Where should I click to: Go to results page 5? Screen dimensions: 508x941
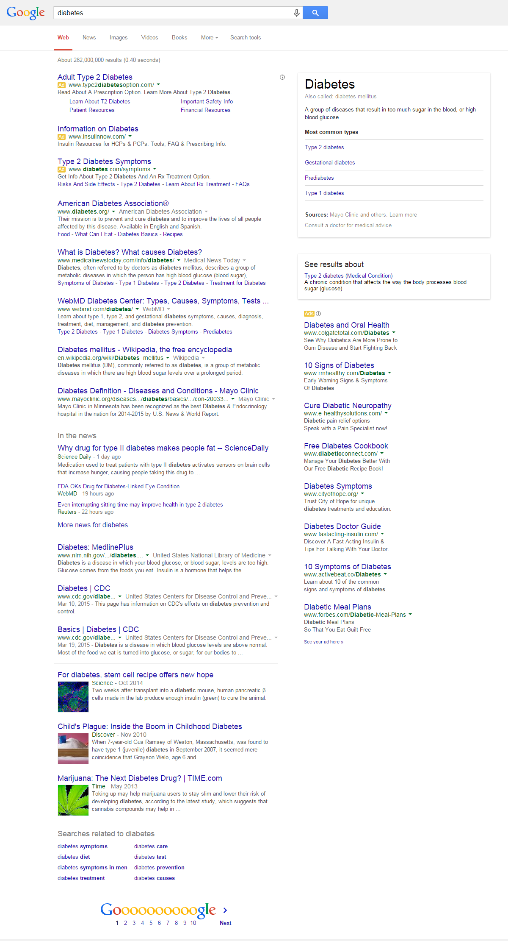point(151,923)
